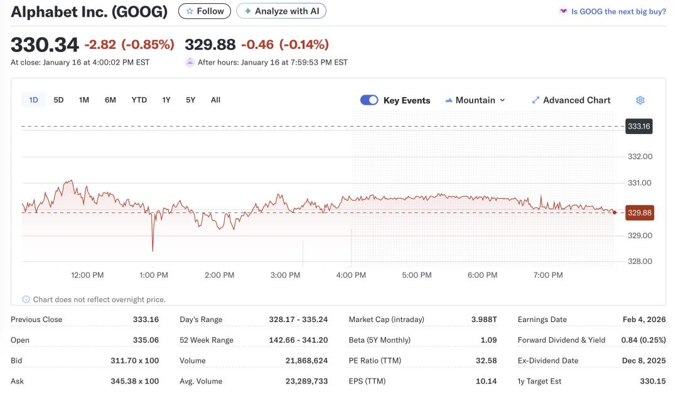Screen dimensions: 678x396
Task: Click the purple after-hours moon icon
Action: point(190,62)
